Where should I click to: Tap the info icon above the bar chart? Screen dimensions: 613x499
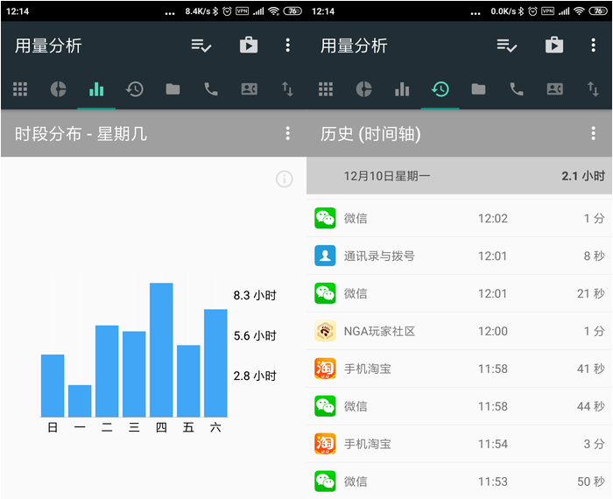[284, 179]
